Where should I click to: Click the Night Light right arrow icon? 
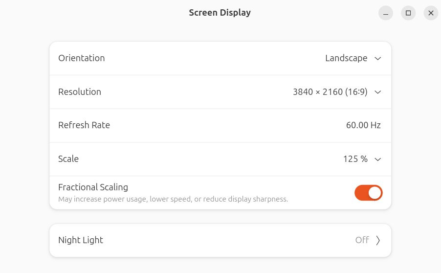tap(378, 240)
